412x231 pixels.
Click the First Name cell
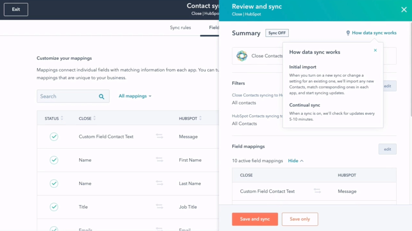[x=190, y=160]
